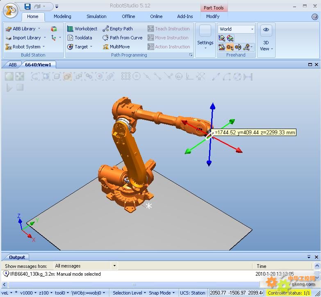Select the MultiRobot Jog tool icon
The height and width of the screenshot is (297, 321).
click(246, 47)
